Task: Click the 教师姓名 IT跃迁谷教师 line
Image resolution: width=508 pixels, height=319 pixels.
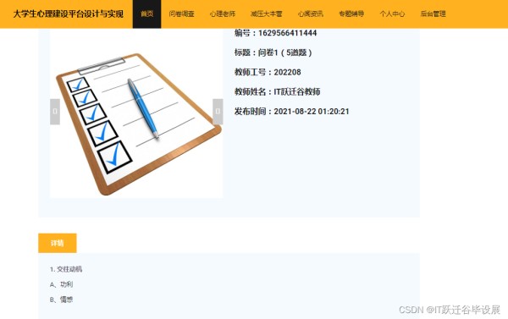Action: coord(278,91)
